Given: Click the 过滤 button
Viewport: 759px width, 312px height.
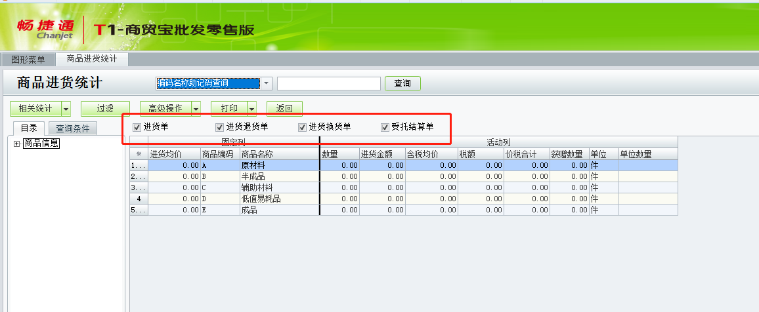Looking at the screenshot, I should pos(105,109).
